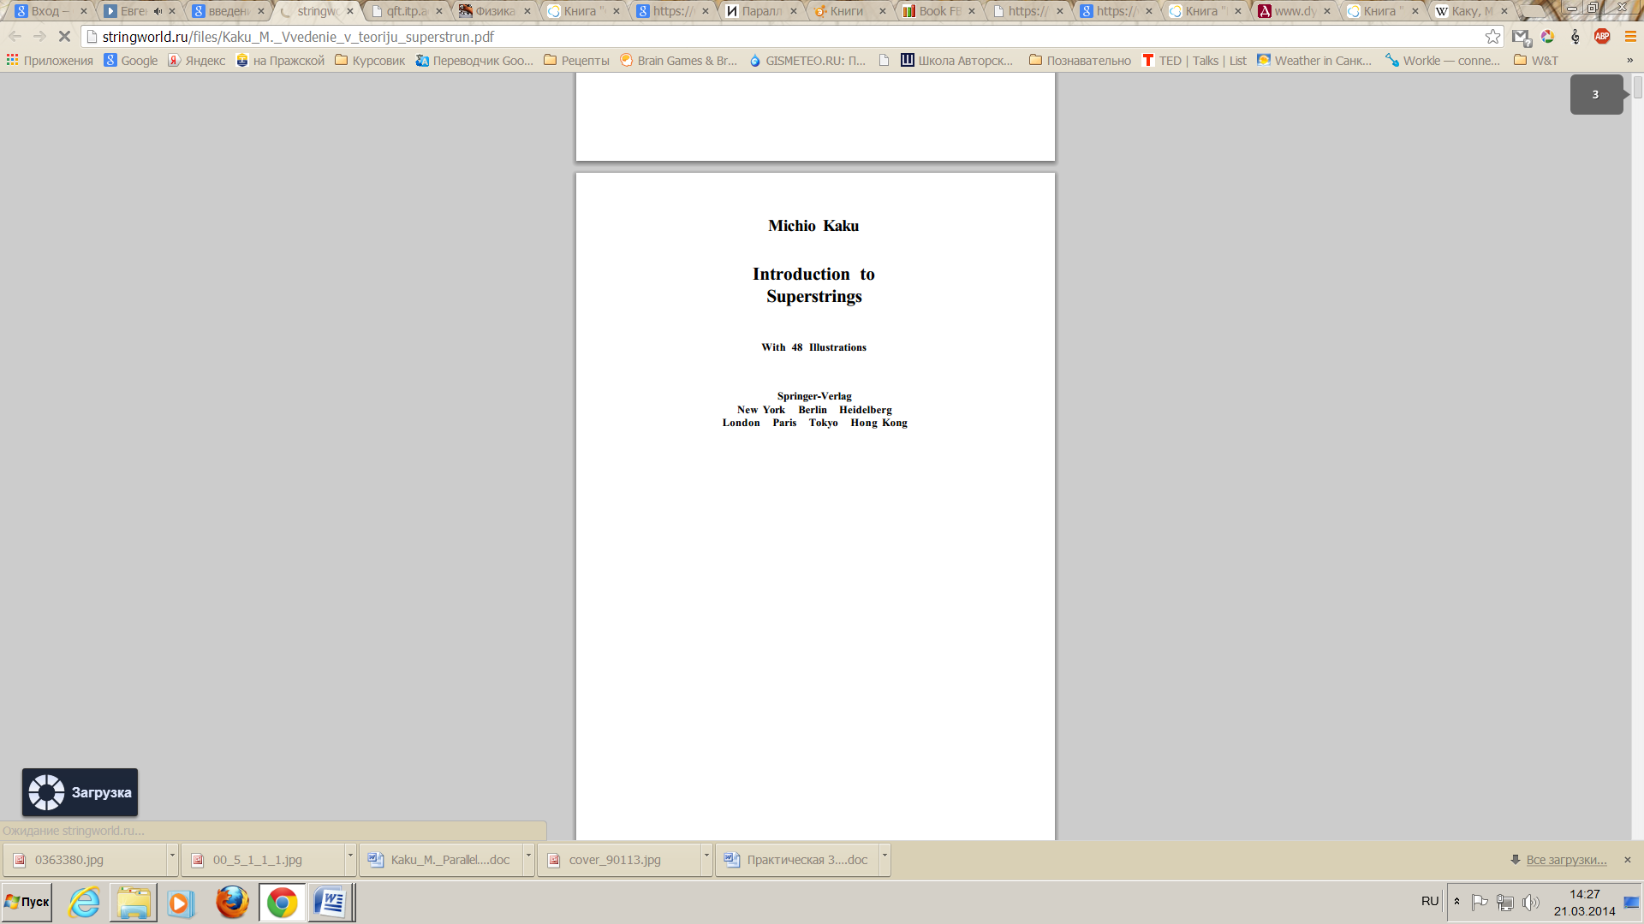Close the qft.itp tab

pyautogui.click(x=439, y=11)
